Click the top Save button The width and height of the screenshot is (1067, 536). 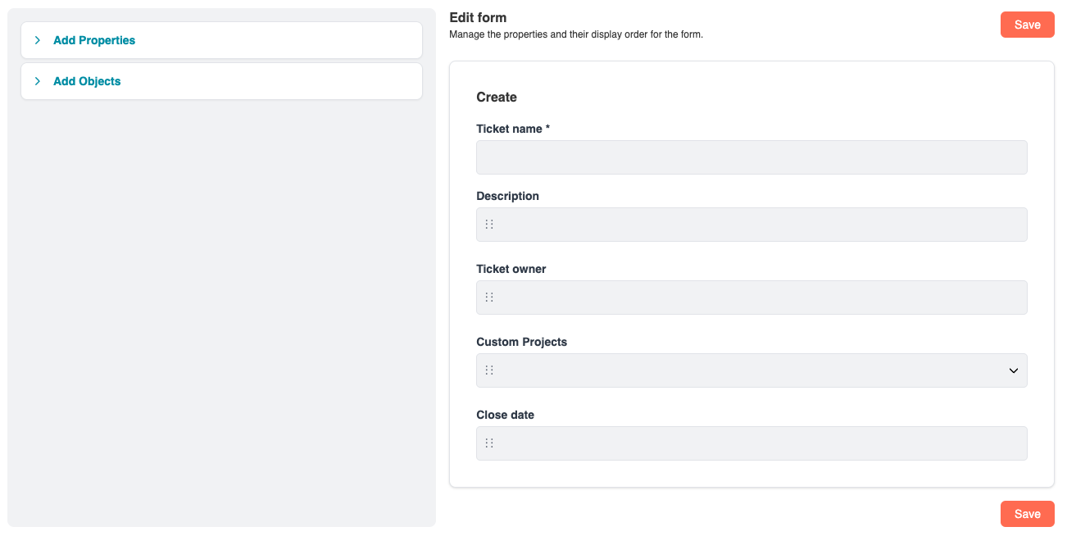[1028, 25]
